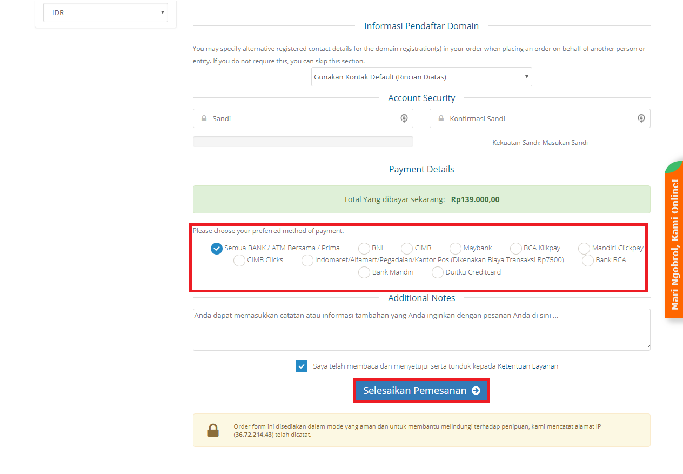Open the IDR currency dropdown
This screenshot has height=474, width=683.
(x=105, y=12)
